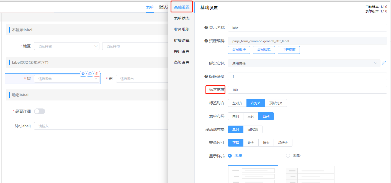The height and width of the screenshot is (183, 391).
Task: Select the 表单 display style radio
Action: (230, 156)
